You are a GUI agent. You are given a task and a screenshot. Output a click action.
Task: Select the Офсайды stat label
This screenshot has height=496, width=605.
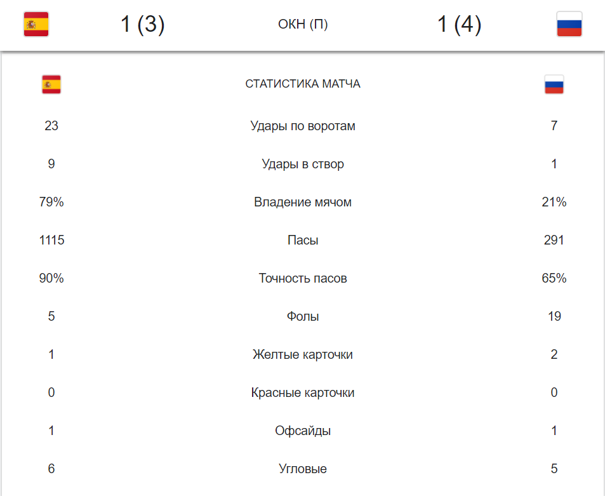pos(303,431)
